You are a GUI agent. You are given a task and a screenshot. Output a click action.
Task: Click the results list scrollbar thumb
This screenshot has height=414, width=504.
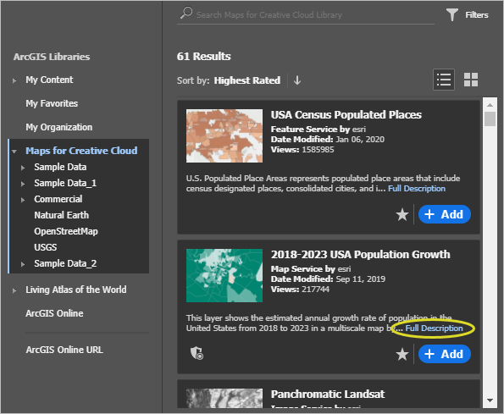[490, 119]
